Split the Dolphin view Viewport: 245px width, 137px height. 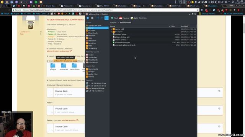[134, 18]
